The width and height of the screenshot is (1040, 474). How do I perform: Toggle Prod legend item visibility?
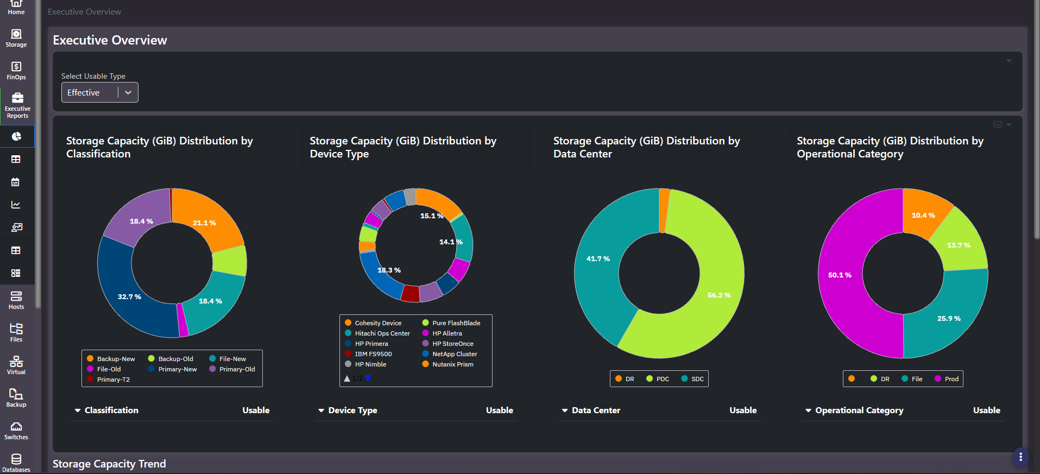pyautogui.click(x=947, y=379)
